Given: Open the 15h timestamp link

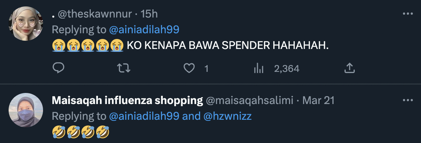Looking at the screenshot, I should (149, 14).
